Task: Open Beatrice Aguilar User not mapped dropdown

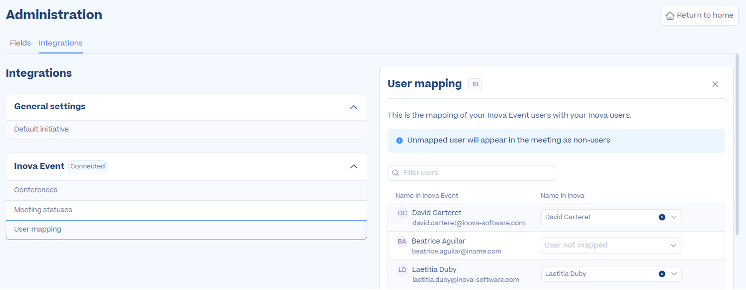Action: (x=611, y=245)
